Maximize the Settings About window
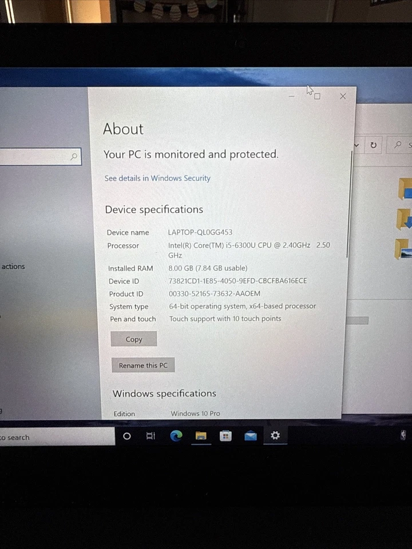412x549 pixels. click(x=317, y=96)
